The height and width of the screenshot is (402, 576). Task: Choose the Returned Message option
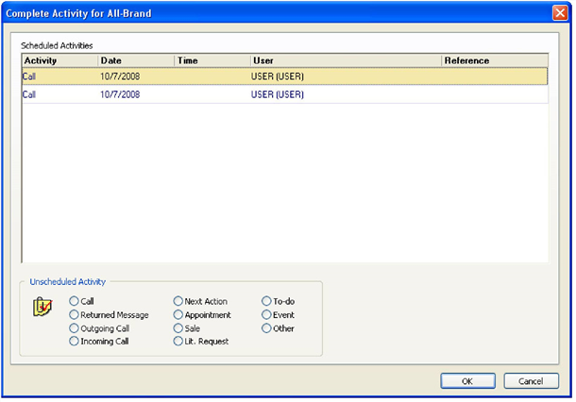(75, 315)
